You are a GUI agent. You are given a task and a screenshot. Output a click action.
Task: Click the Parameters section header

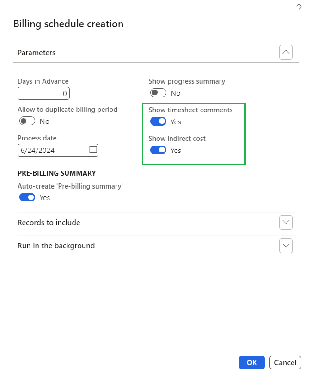37,53
